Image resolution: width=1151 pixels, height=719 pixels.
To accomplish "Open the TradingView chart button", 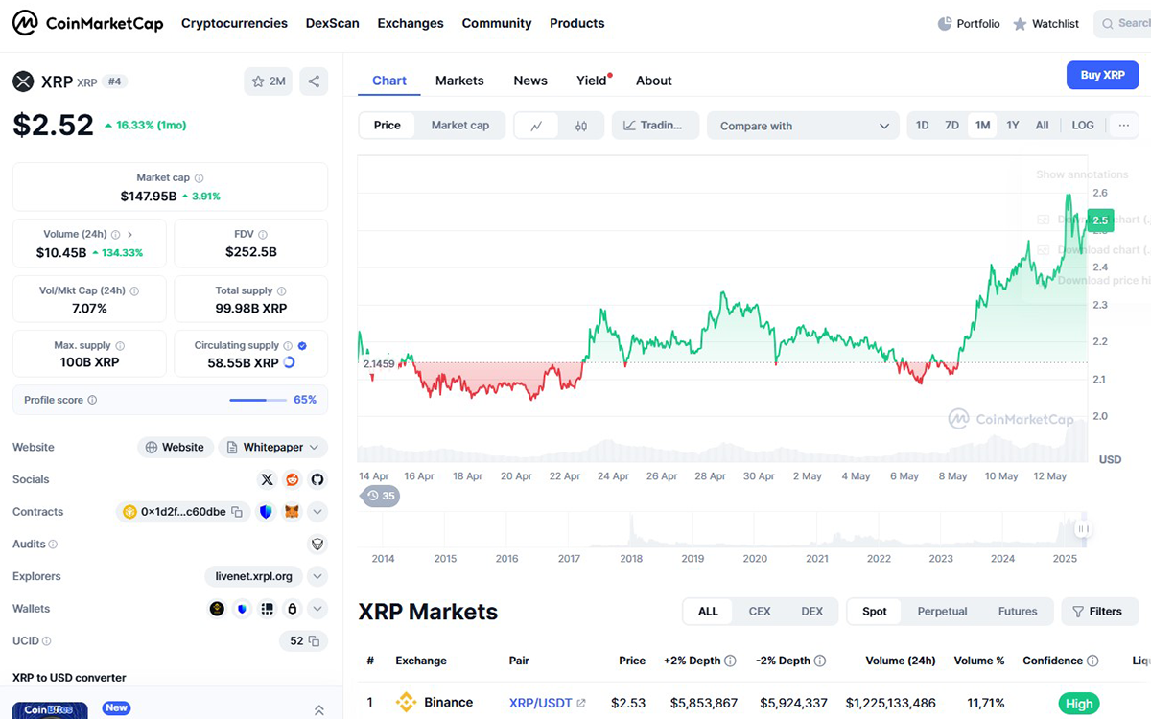I will point(655,126).
